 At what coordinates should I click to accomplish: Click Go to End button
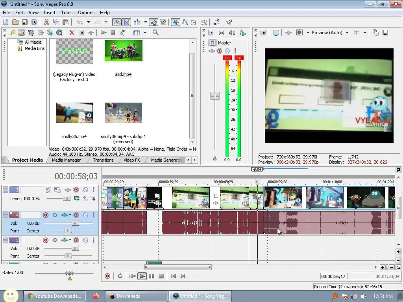[183, 276]
